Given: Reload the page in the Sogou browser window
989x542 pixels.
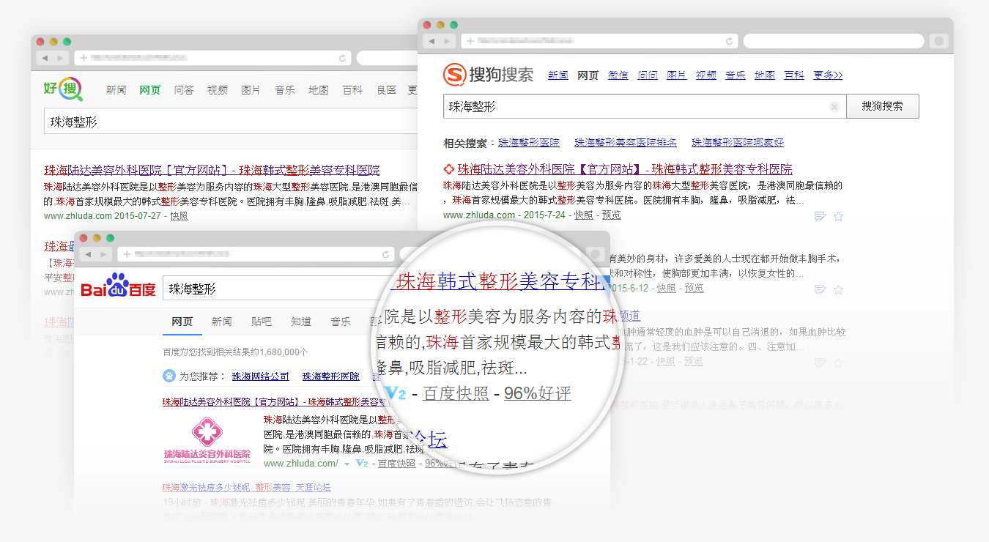Looking at the screenshot, I should 729,41.
